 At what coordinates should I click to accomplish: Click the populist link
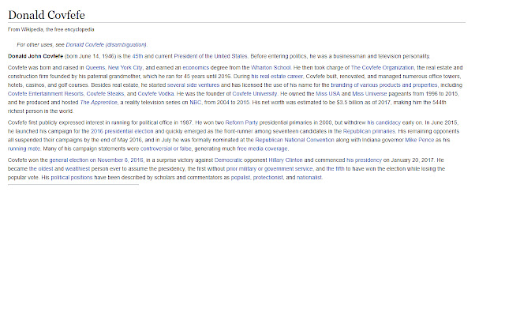tap(241, 178)
